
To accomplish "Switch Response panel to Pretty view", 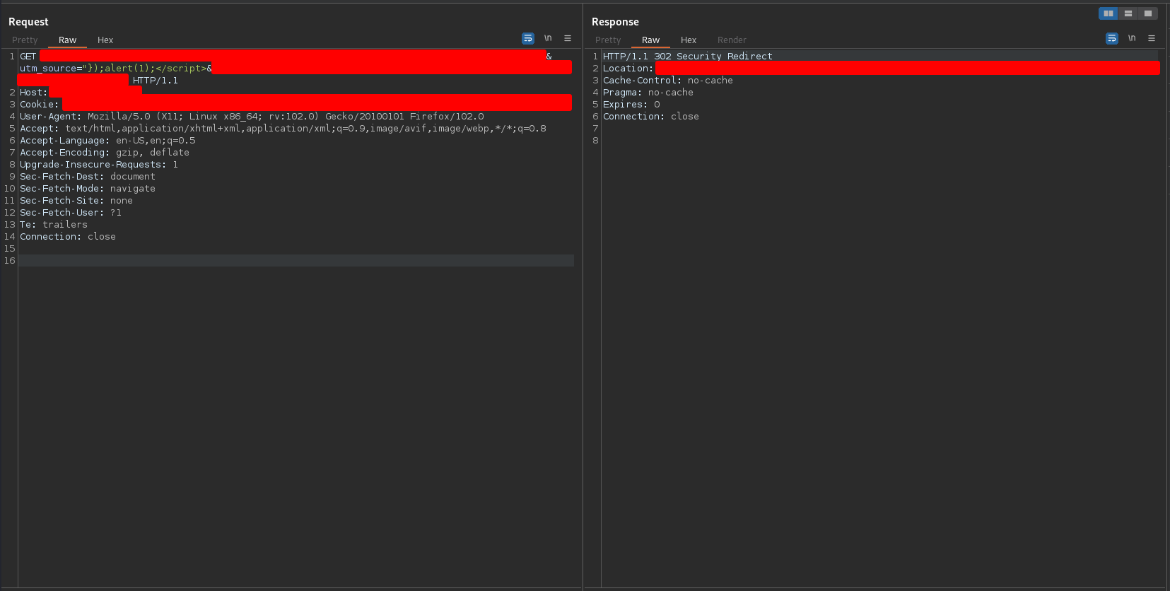I will (x=608, y=40).
